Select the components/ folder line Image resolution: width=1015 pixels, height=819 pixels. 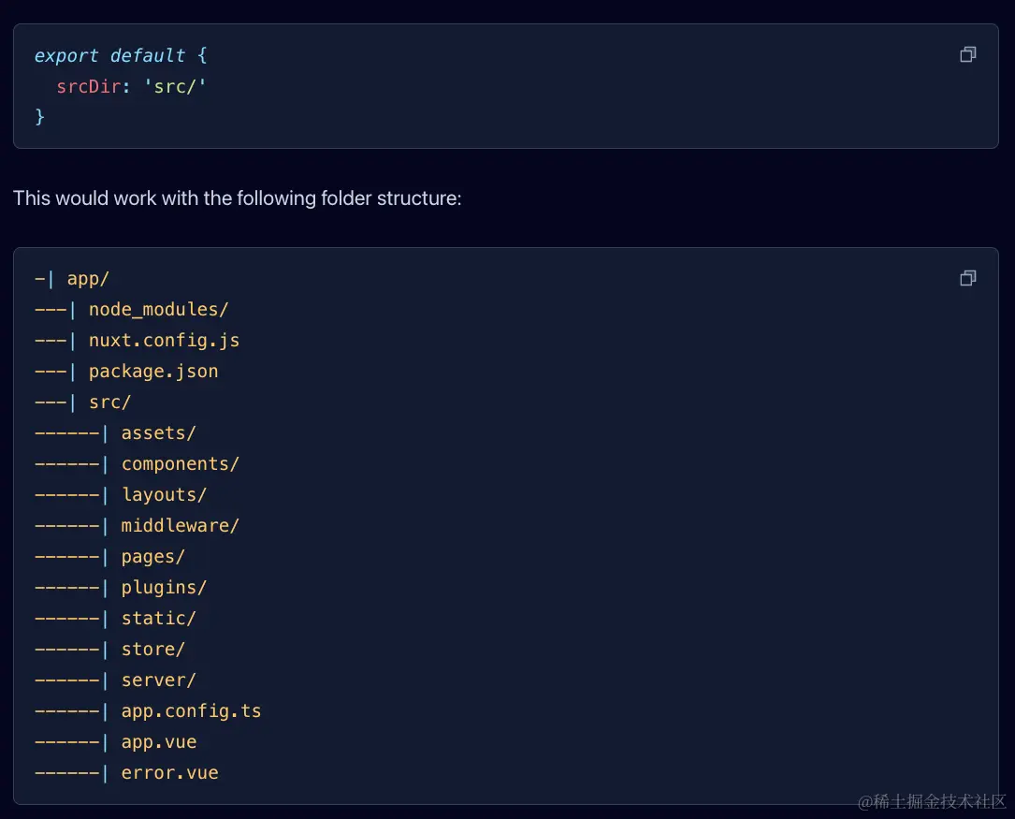tap(180, 464)
